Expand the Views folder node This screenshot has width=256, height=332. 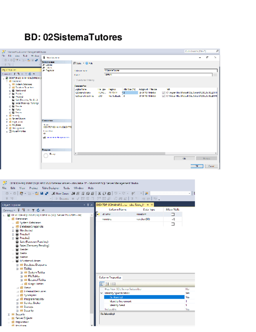click(17, 288)
